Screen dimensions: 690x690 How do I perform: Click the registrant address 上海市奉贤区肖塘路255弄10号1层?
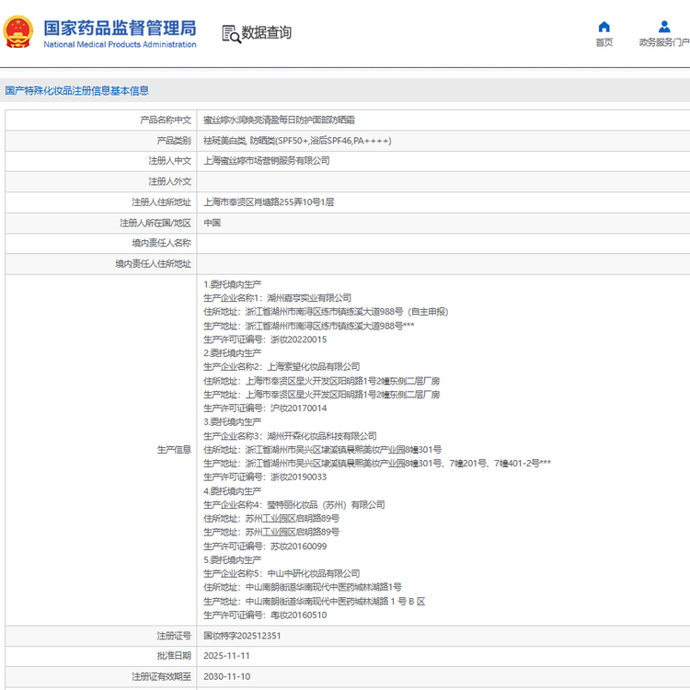click(x=269, y=201)
